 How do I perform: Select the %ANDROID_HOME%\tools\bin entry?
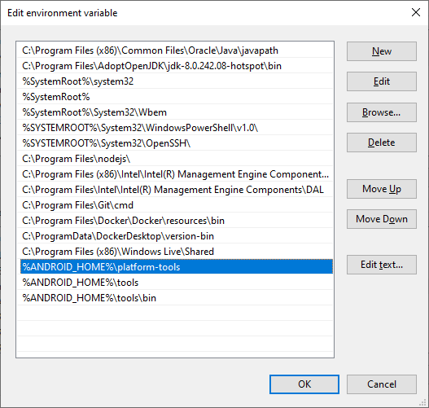point(175,298)
